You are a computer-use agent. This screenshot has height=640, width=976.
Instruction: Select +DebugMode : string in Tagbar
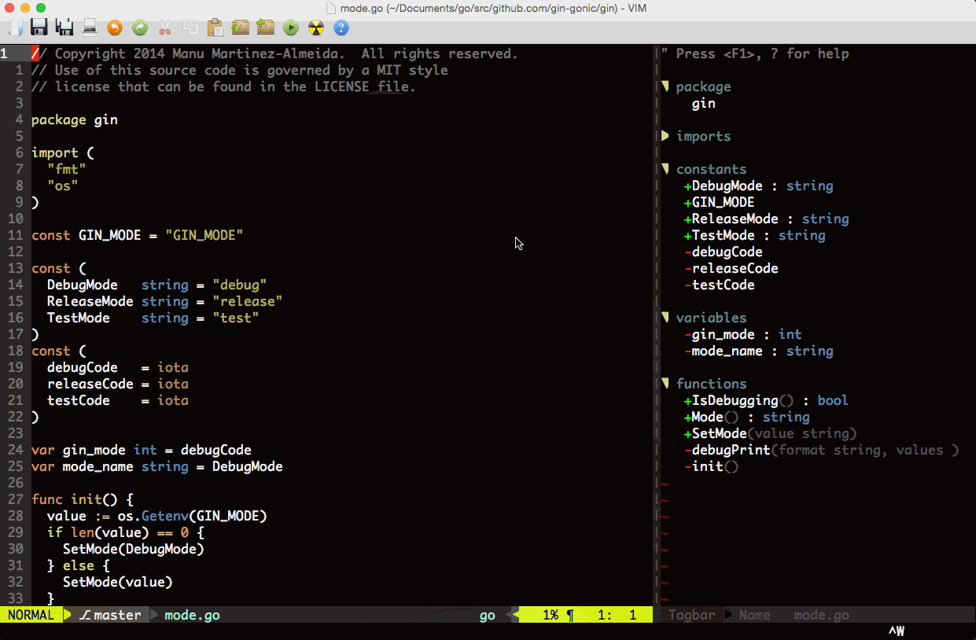759,186
